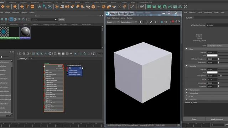
Task: Toggle the aiStandardSurfaceSG node view mode icon
Action: point(80,68)
